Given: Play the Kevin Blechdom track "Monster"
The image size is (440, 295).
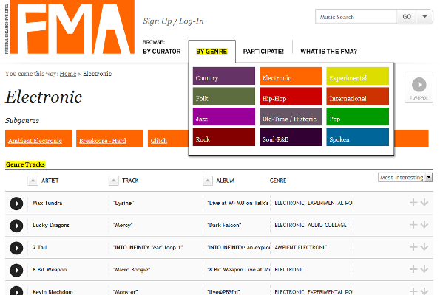Looking at the screenshot, I should pyautogui.click(x=16, y=291).
